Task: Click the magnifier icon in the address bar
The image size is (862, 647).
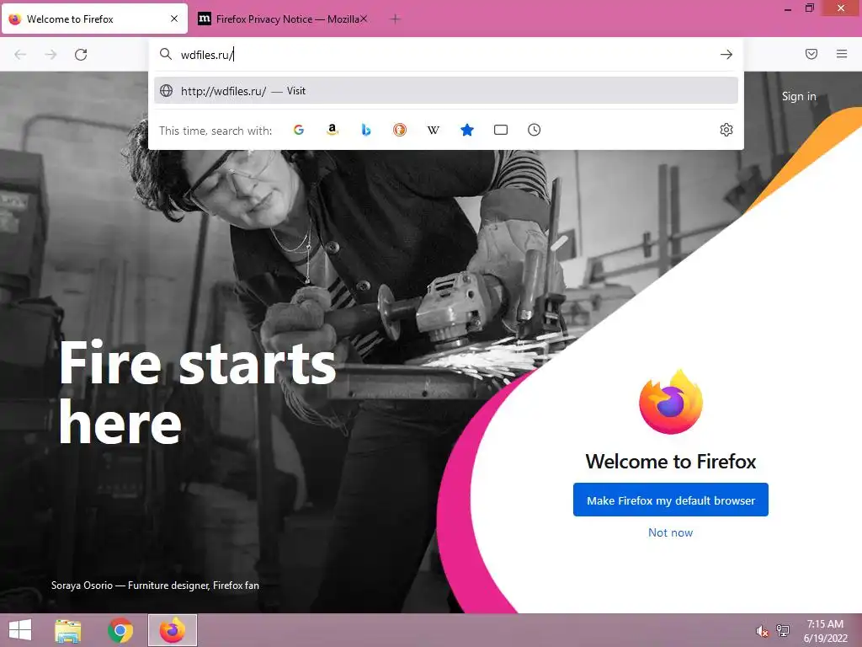Action: pyautogui.click(x=166, y=54)
